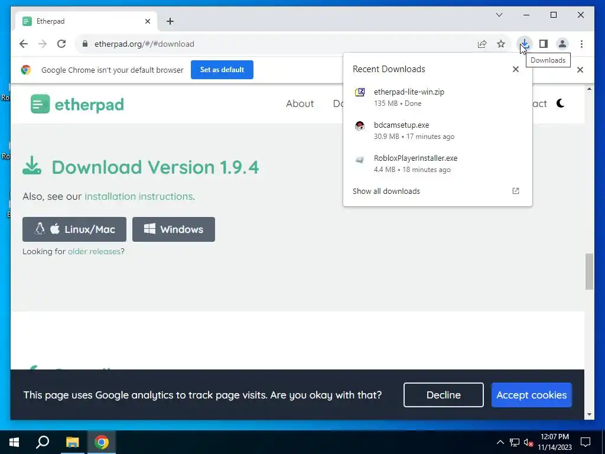Screen dimensions: 605x454
Task: Open the network tray icon
Action: click(515, 442)
